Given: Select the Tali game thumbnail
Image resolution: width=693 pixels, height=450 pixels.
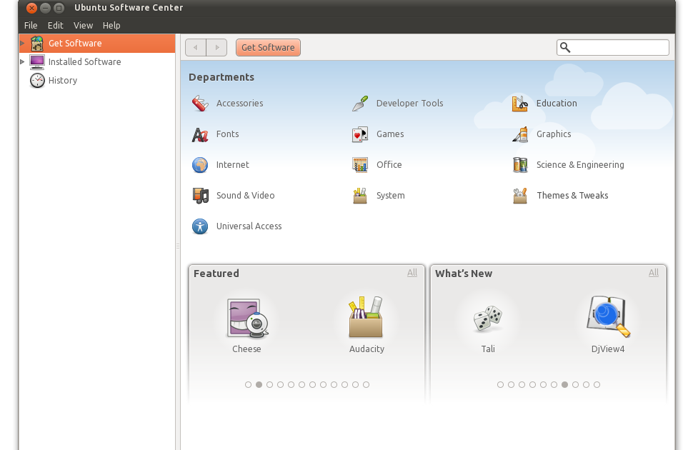Looking at the screenshot, I should pyautogui.click(x=488, y=320).
